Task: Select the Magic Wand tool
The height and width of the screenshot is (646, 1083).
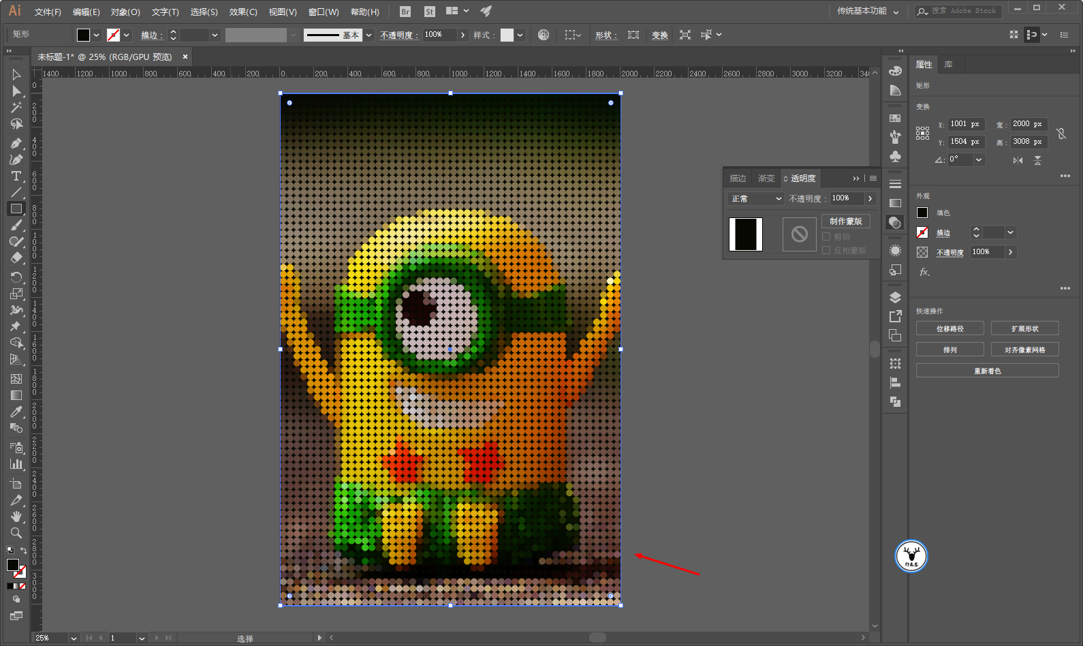Action: tap(16, 108)
